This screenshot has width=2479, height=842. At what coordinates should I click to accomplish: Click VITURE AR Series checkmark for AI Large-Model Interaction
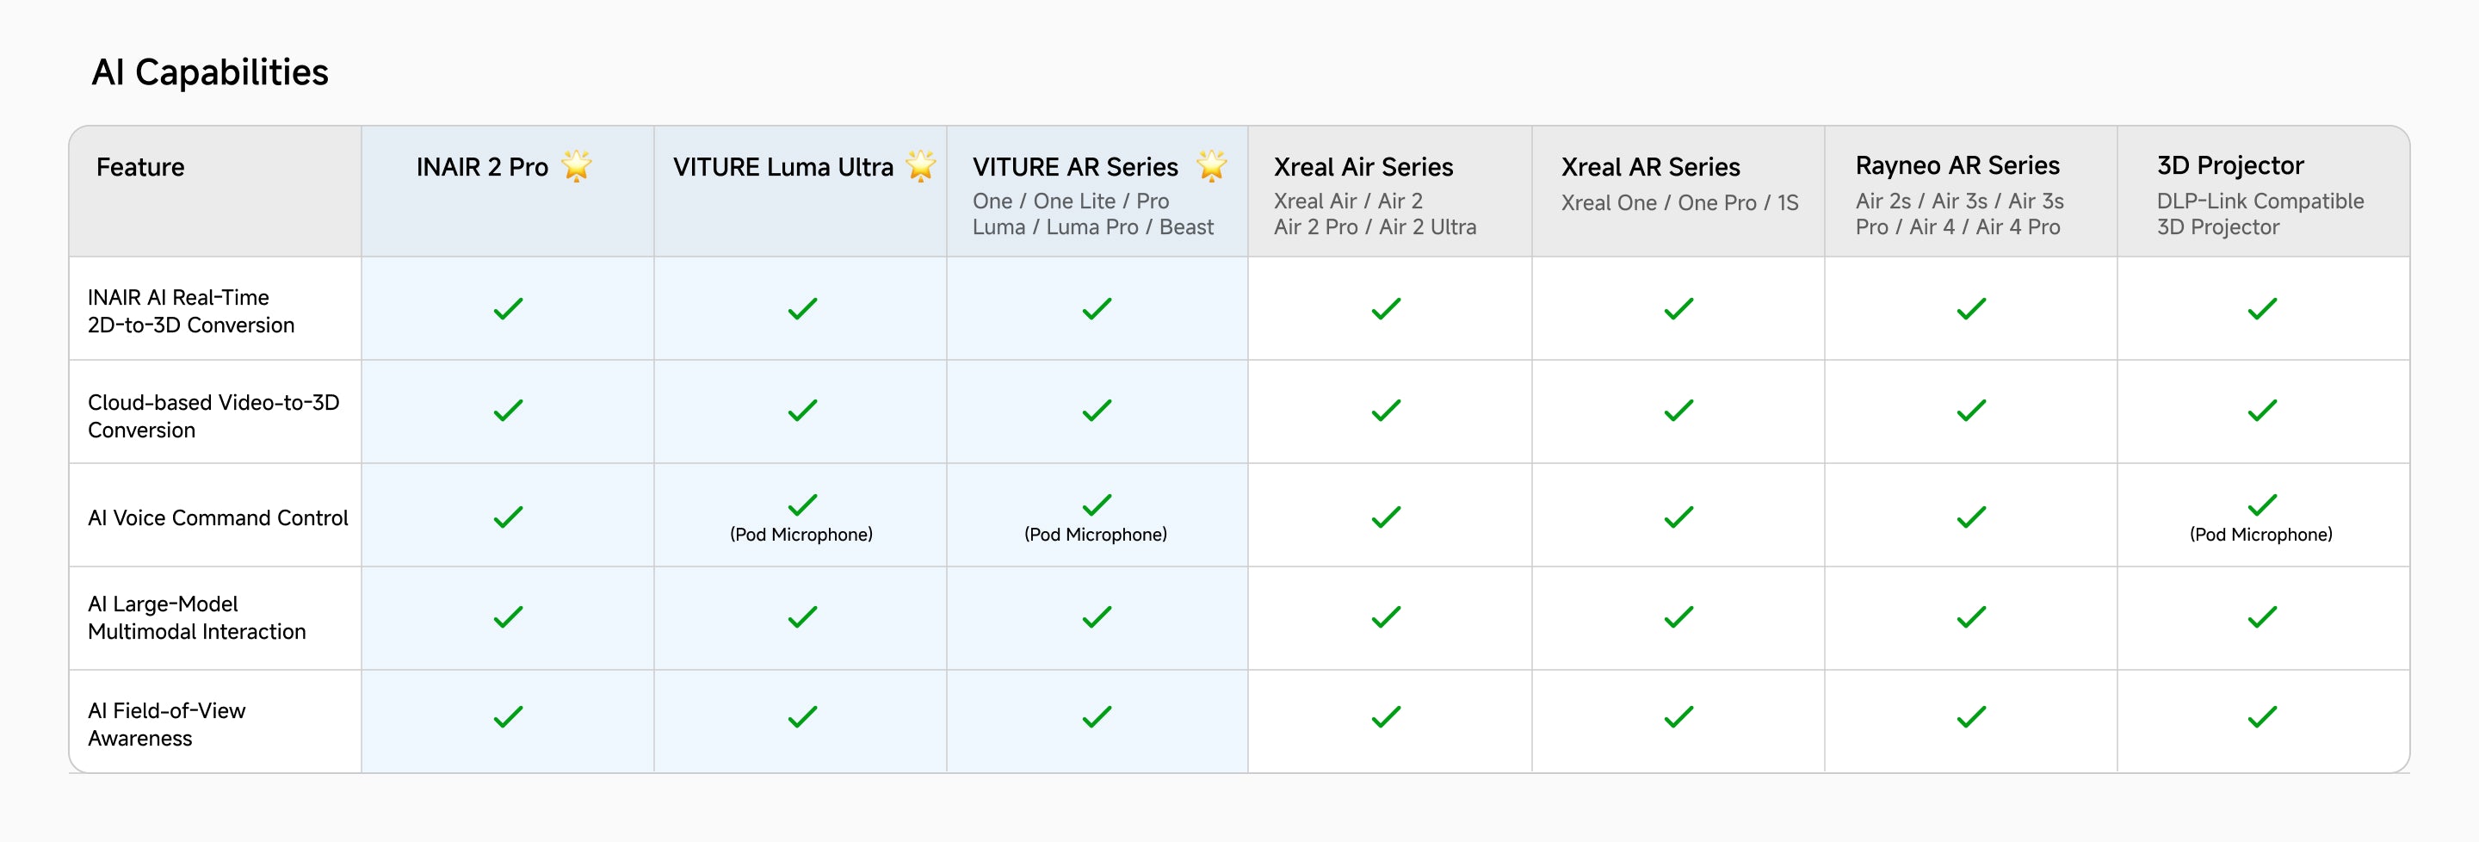(1096, 616)
